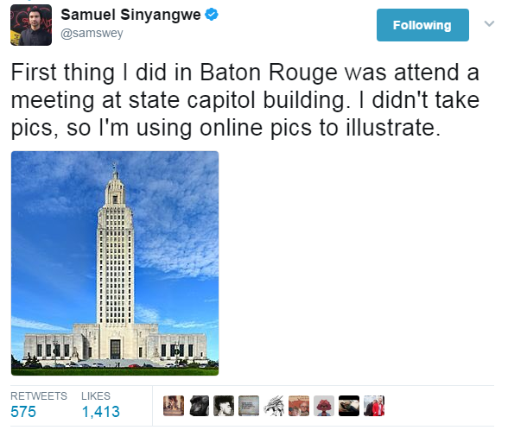Open the cartoon red-haired character avatar

pyautogui.click(x=324, y=406)
